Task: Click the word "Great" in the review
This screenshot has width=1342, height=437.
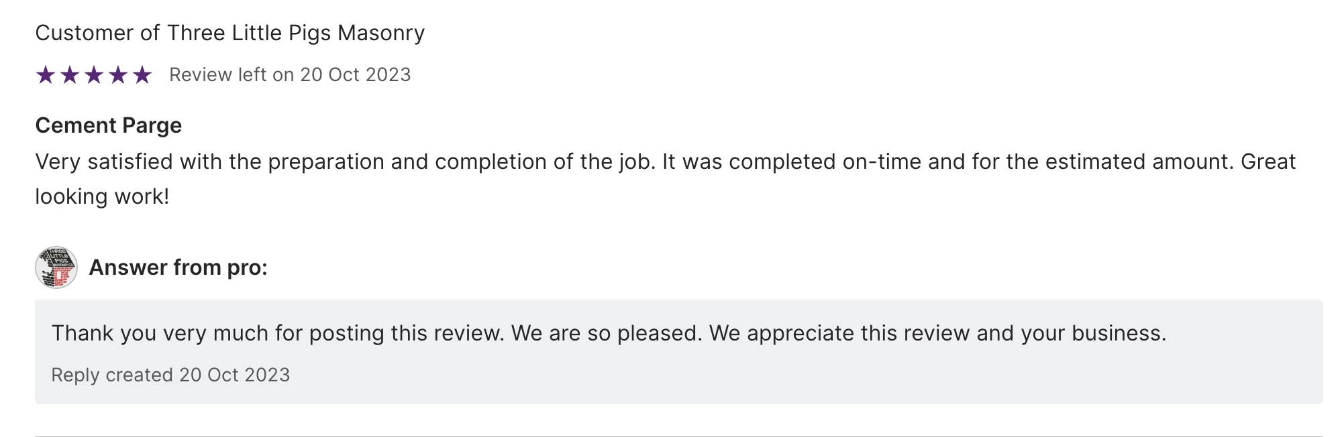Action: [1268, 162]
